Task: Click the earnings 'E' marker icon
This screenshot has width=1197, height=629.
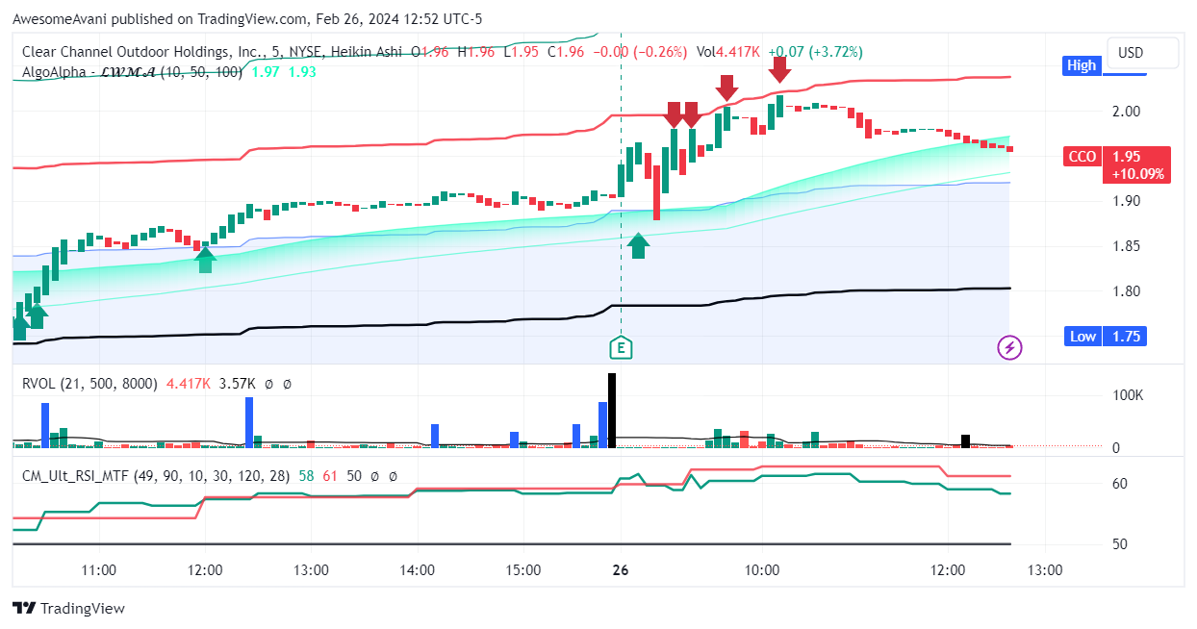Action: pos(621,347)
